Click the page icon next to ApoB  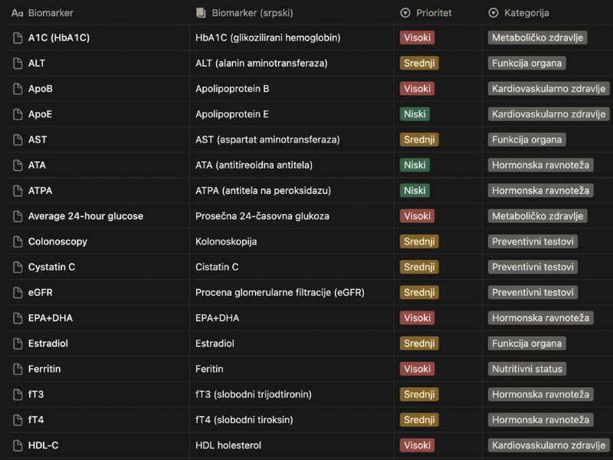18,89
